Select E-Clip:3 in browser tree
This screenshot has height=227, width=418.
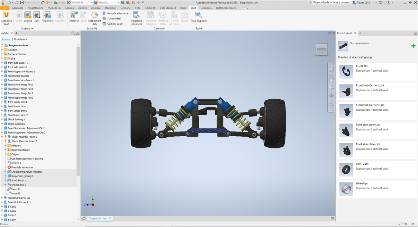[12, 215]
